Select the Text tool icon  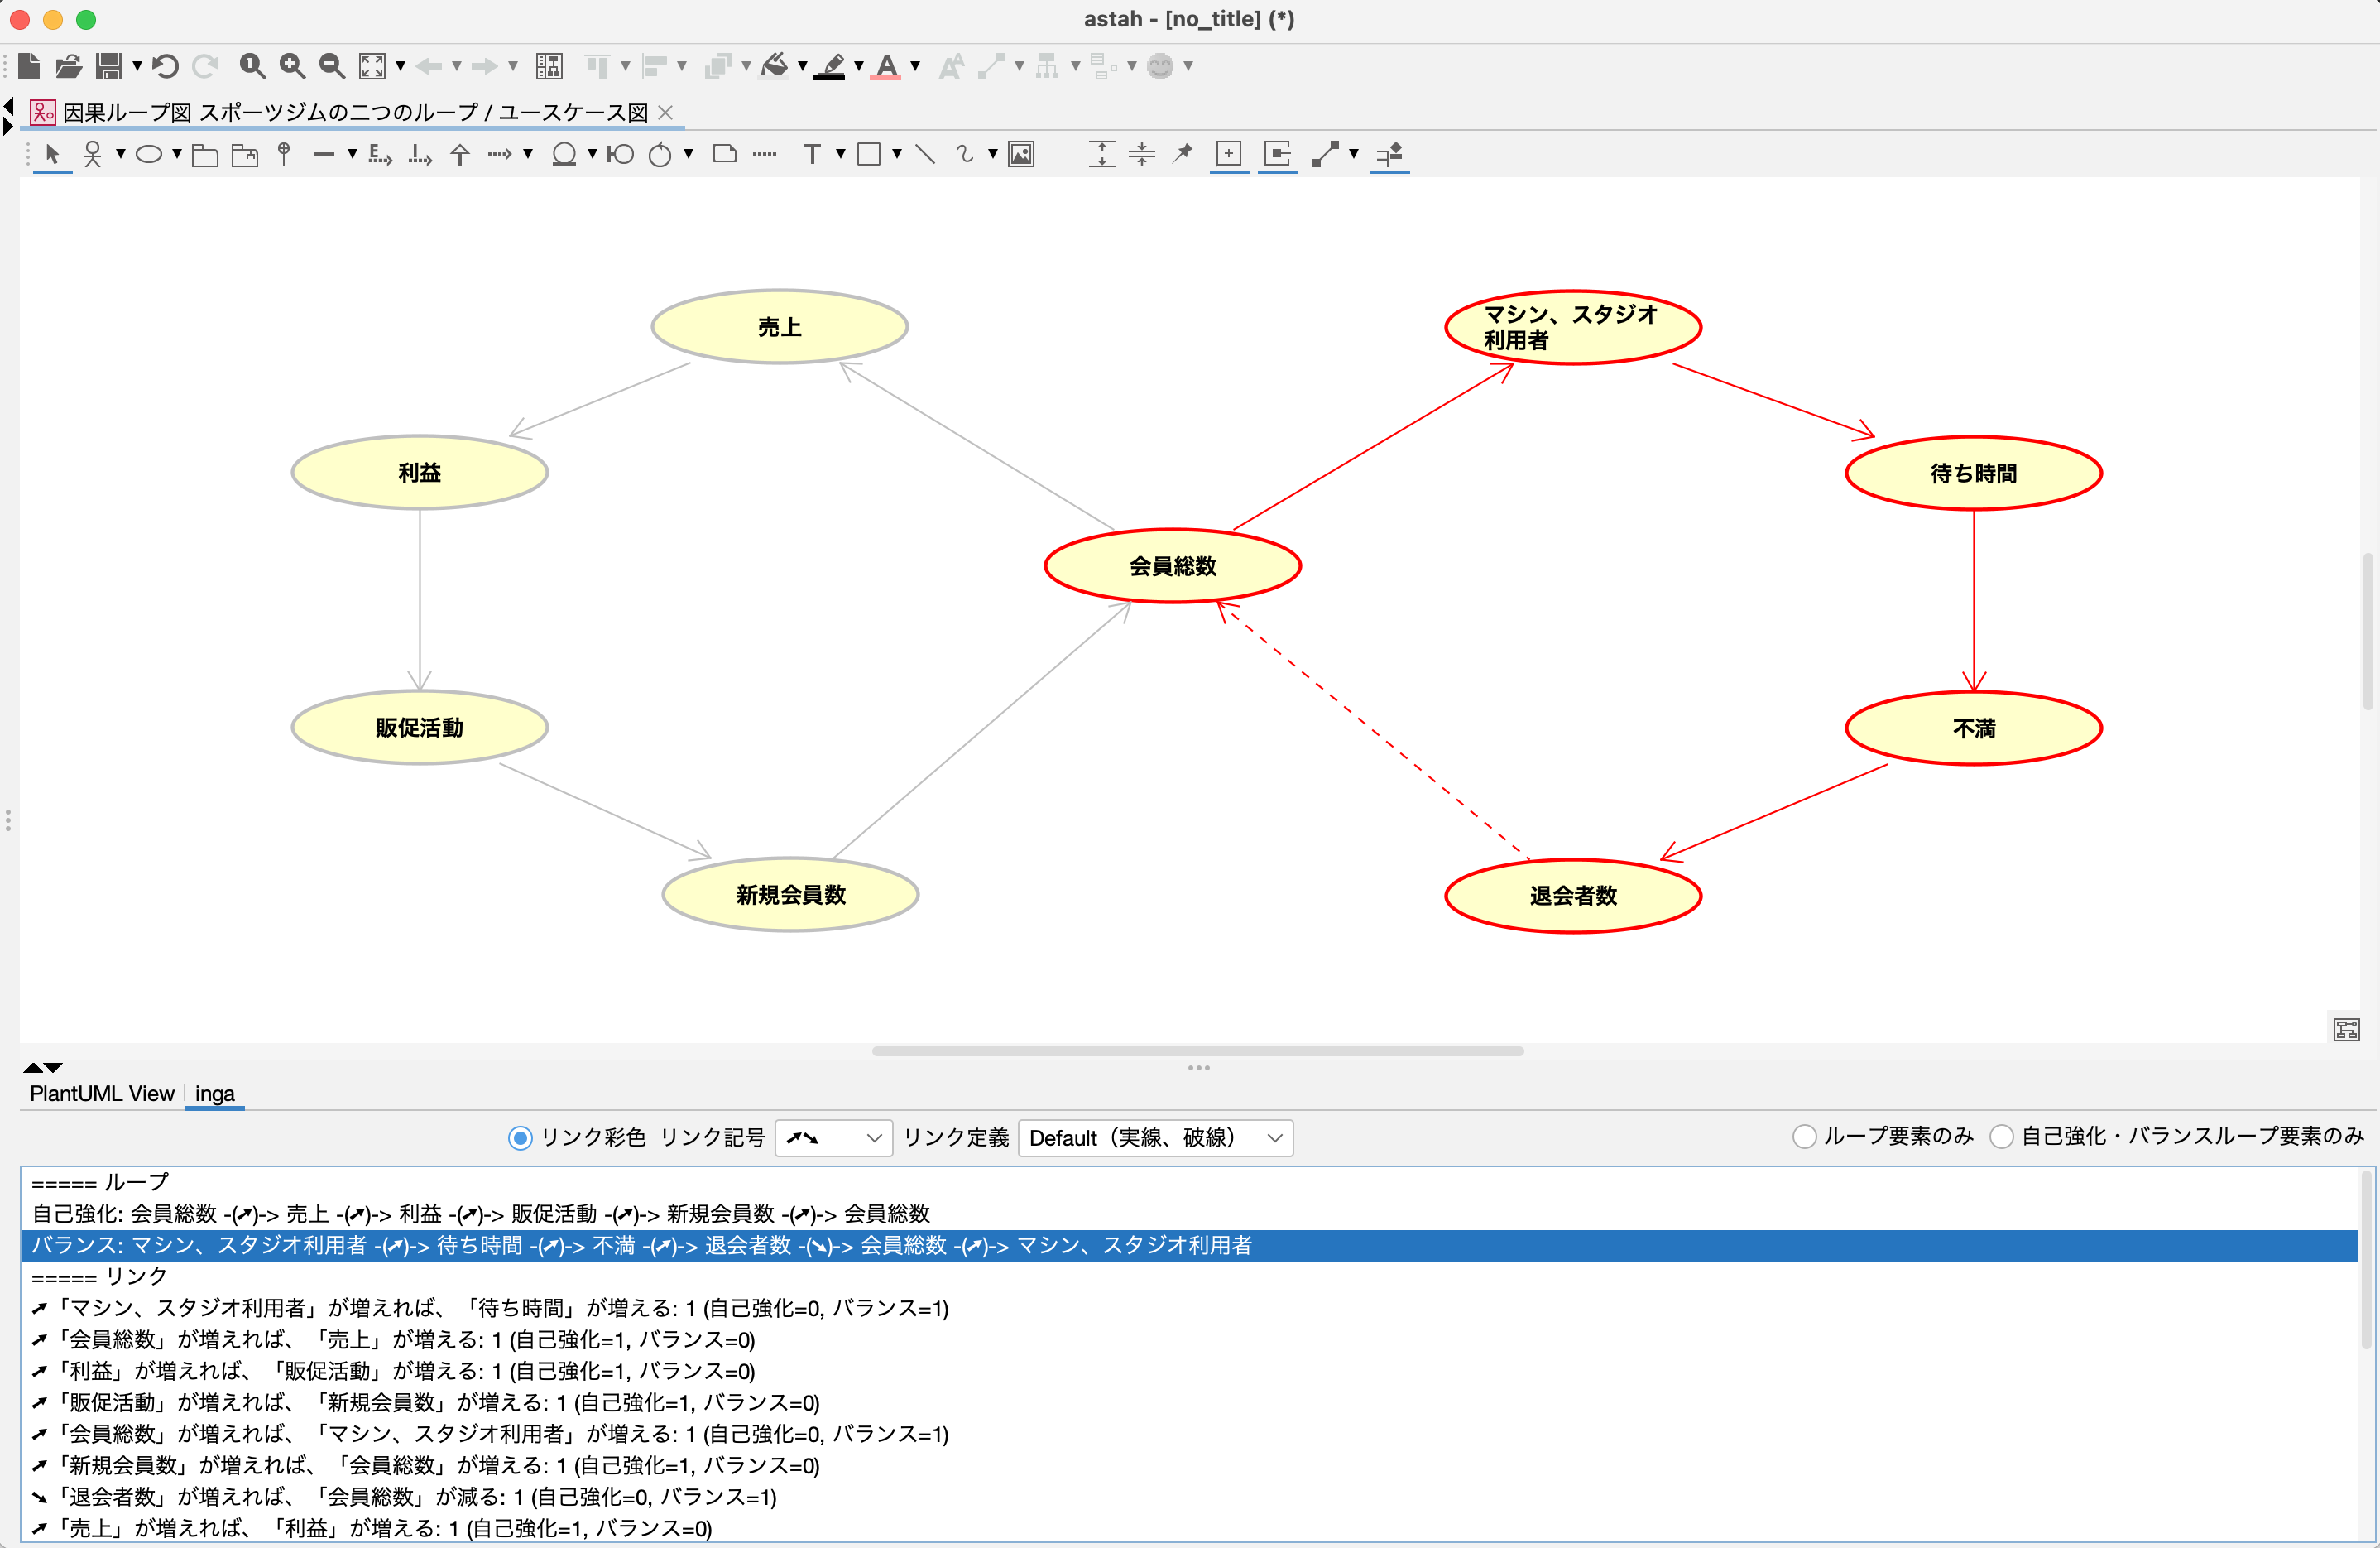[812, 154]
